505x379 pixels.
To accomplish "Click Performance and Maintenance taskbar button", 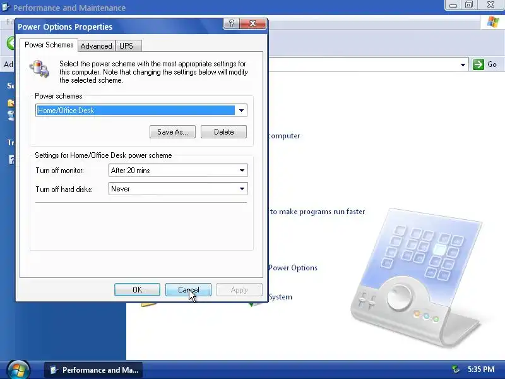I will (x=93, y=370).
